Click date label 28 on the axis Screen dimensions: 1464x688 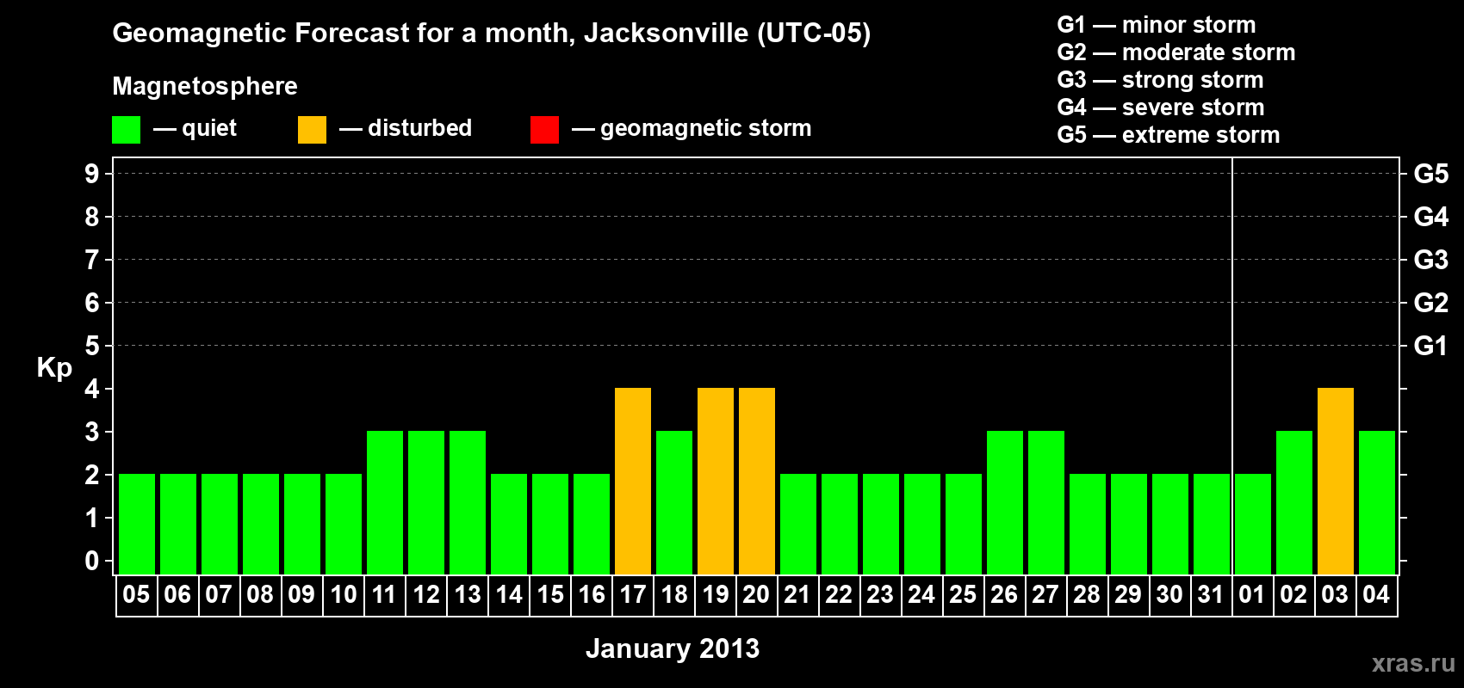pos(1087,594)
